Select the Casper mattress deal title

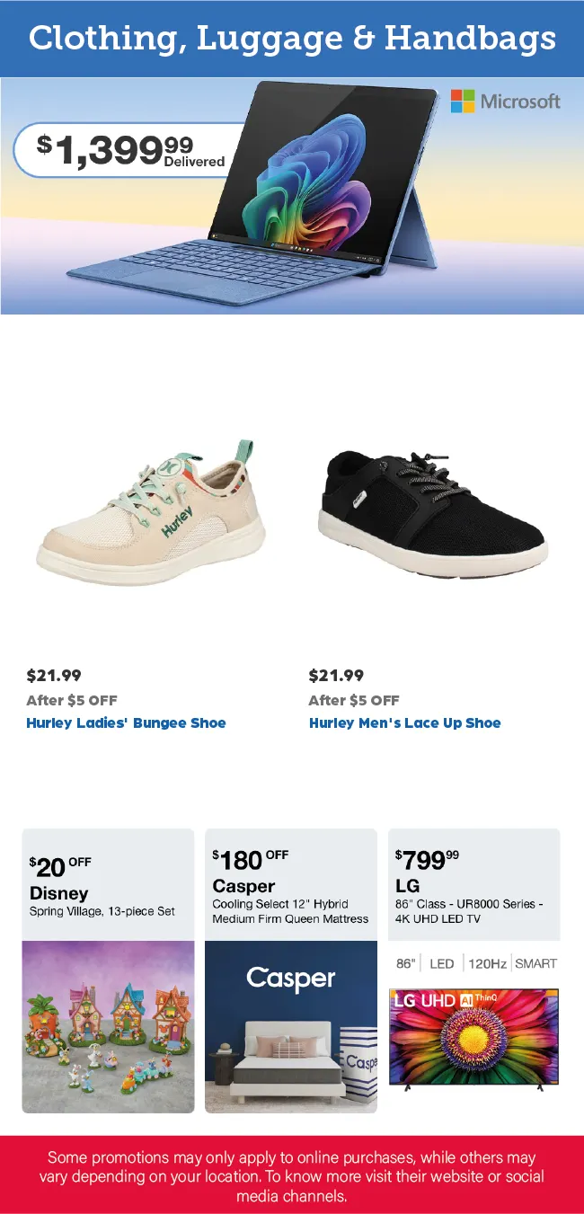(x=243, y=886)
